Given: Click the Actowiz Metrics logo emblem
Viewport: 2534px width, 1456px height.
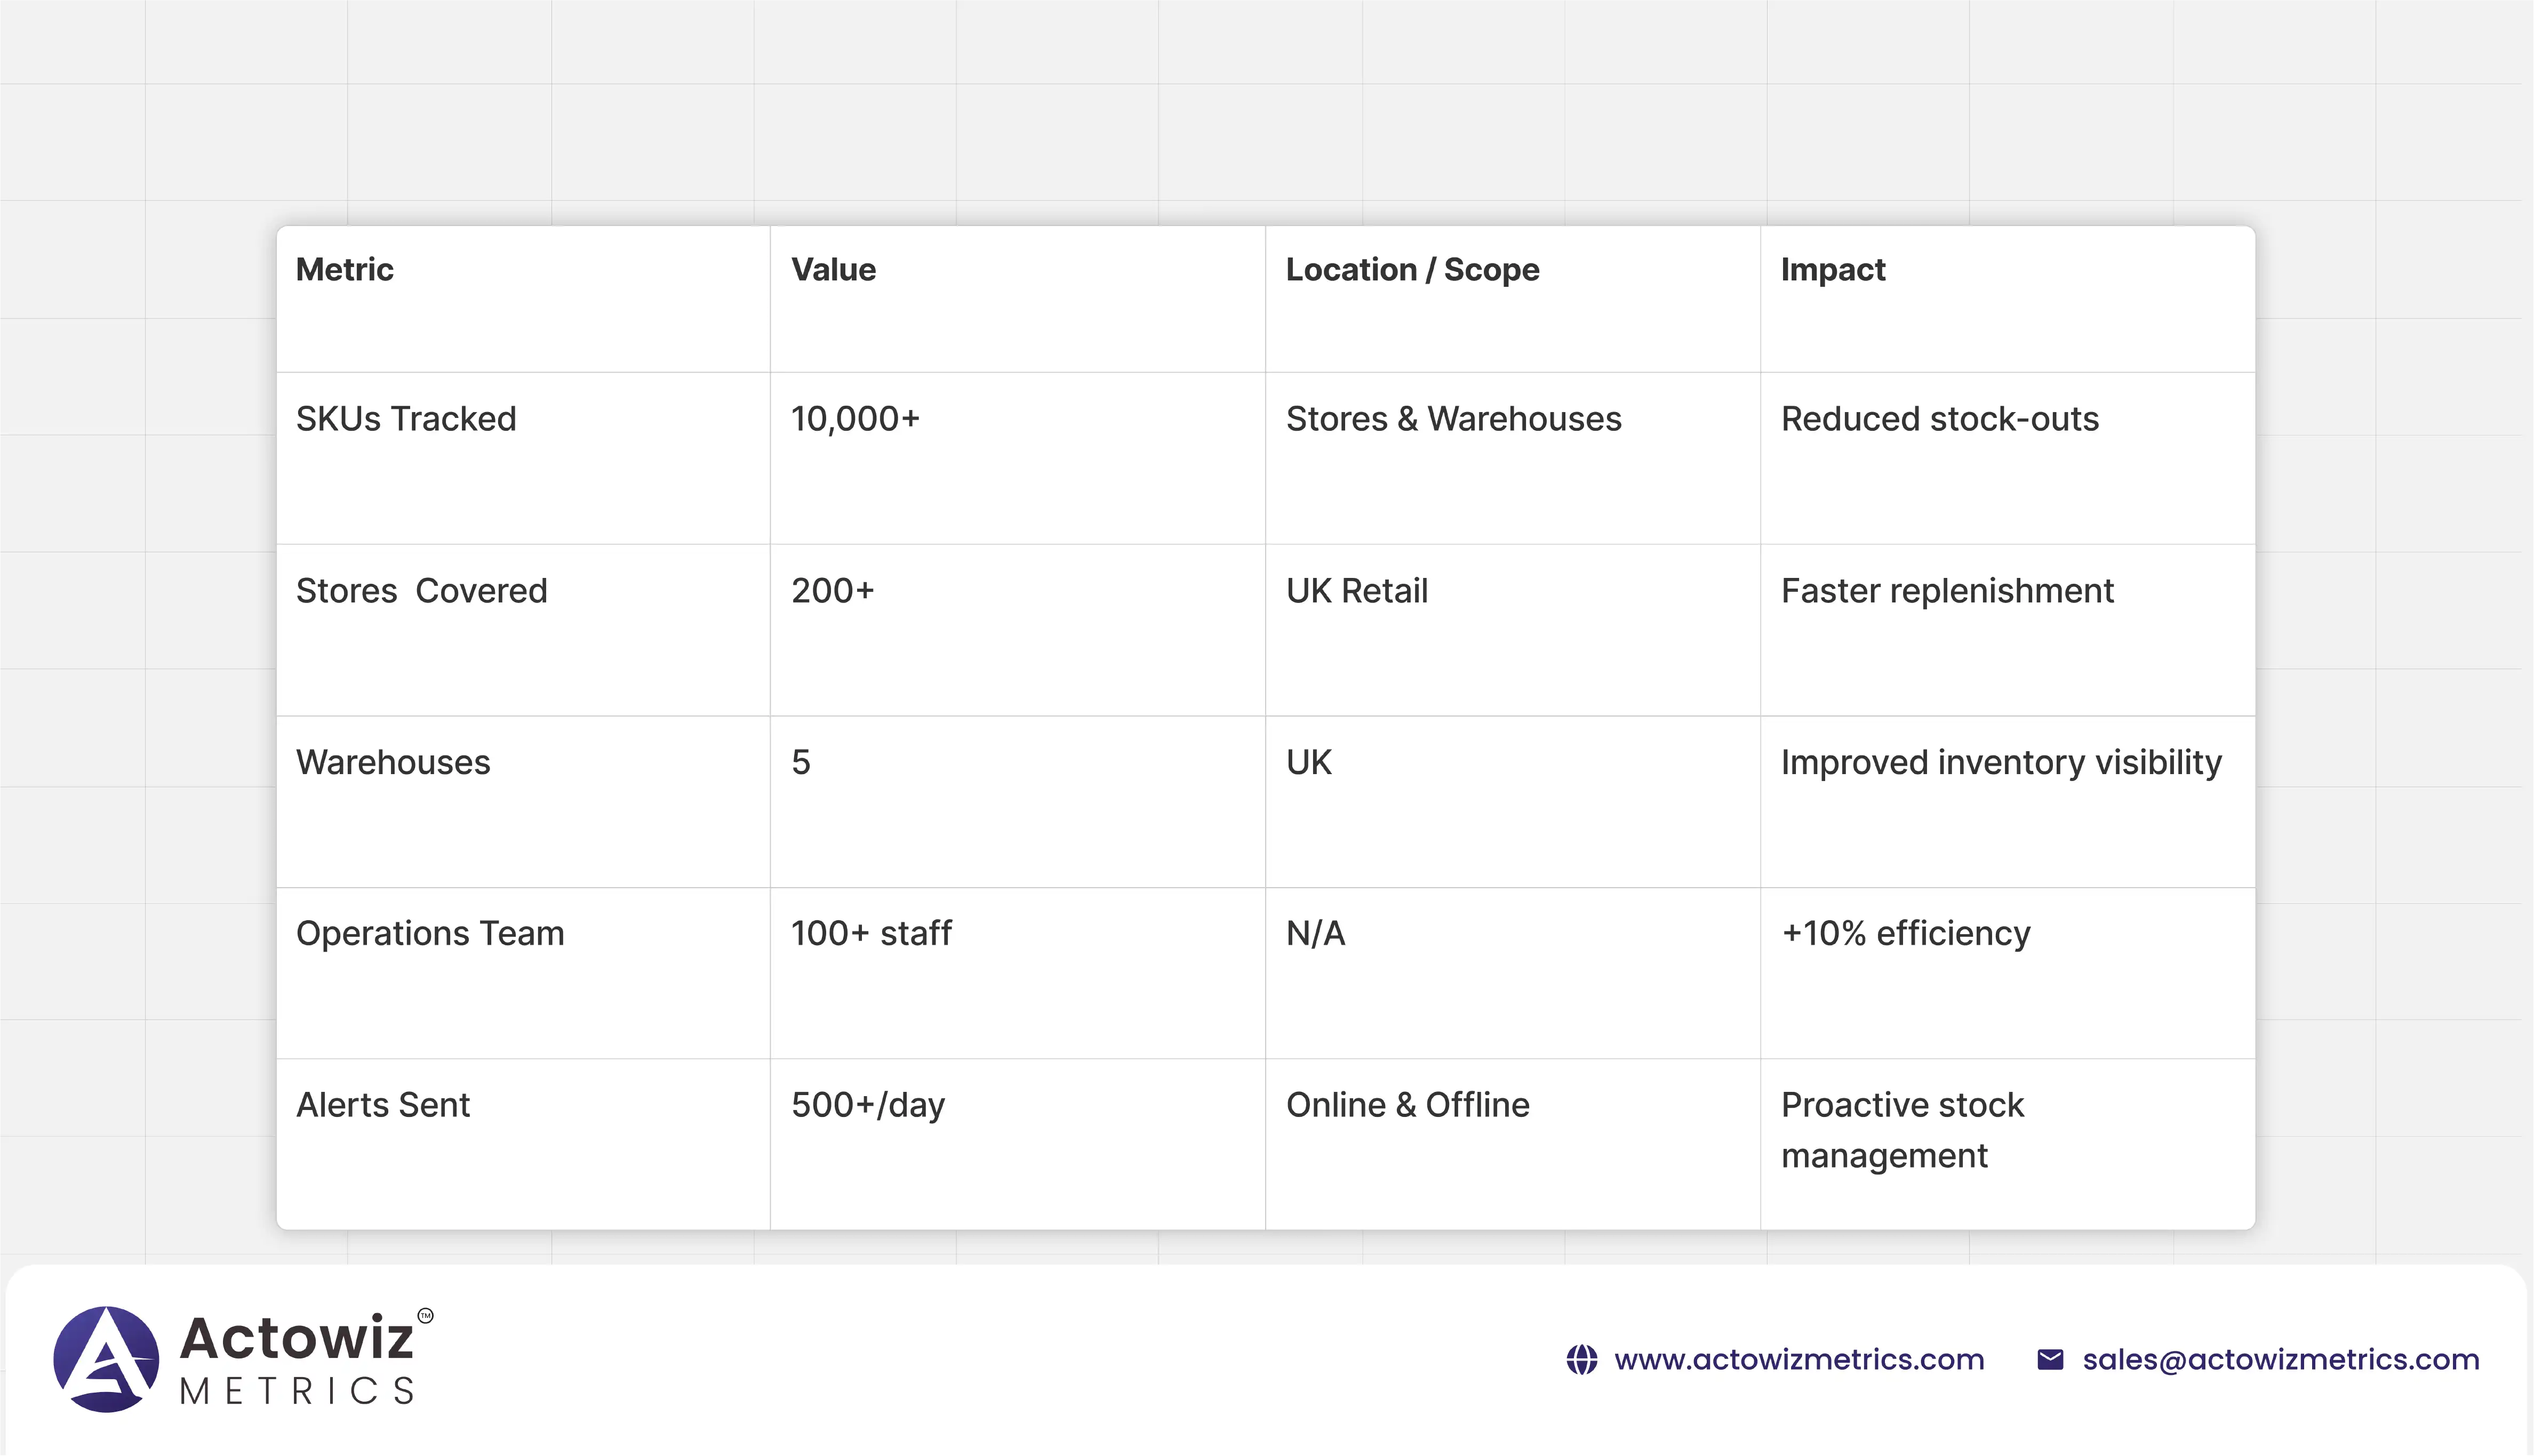Looking at the screenshot, I should [x=106, y=1359].
